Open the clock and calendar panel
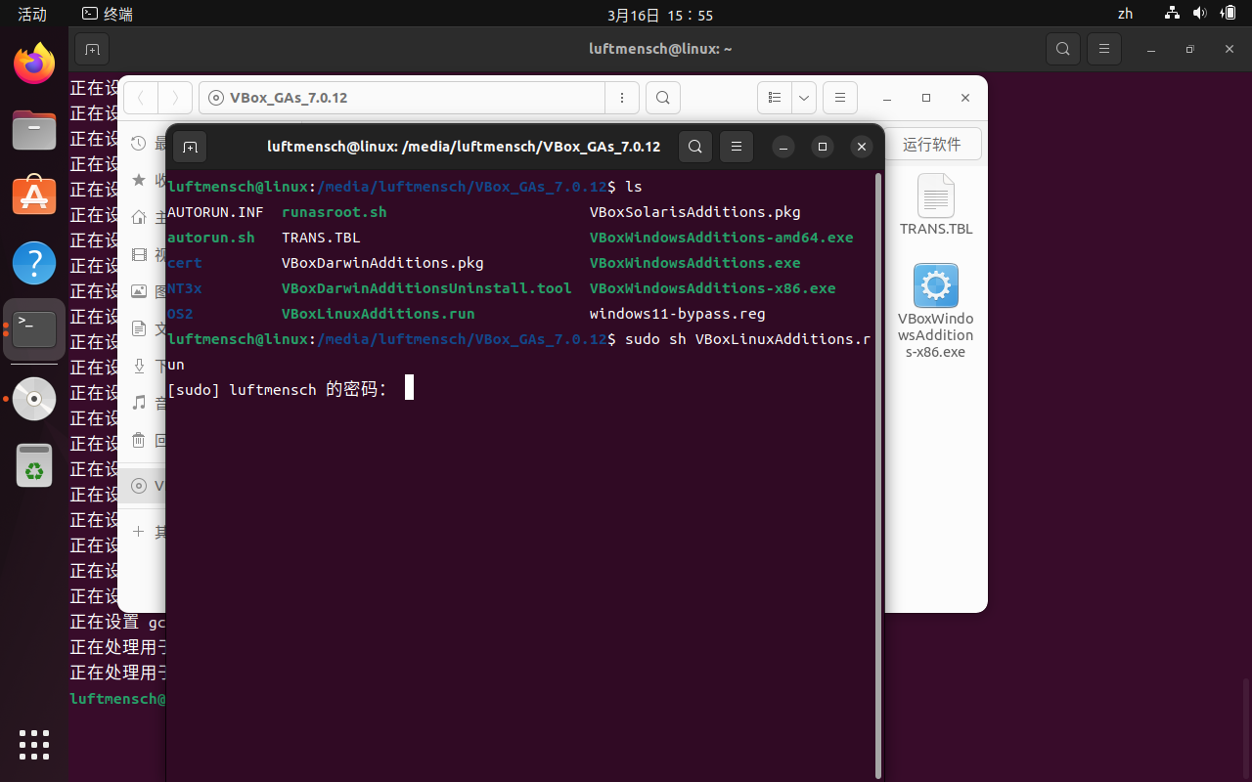 (660, 15)
